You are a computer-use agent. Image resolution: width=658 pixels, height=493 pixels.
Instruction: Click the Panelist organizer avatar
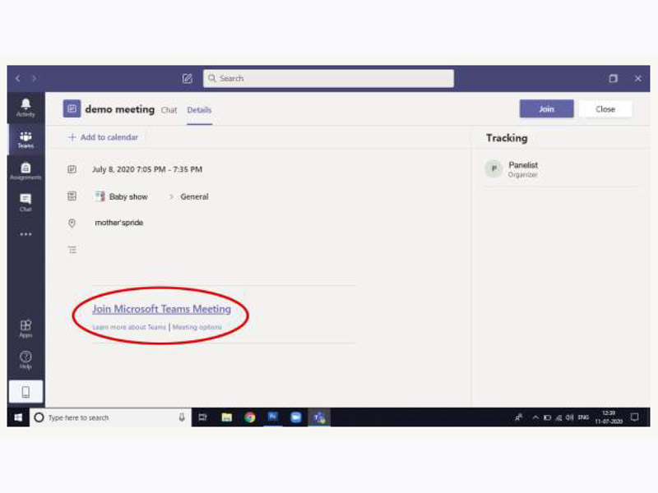click(494, 169)
